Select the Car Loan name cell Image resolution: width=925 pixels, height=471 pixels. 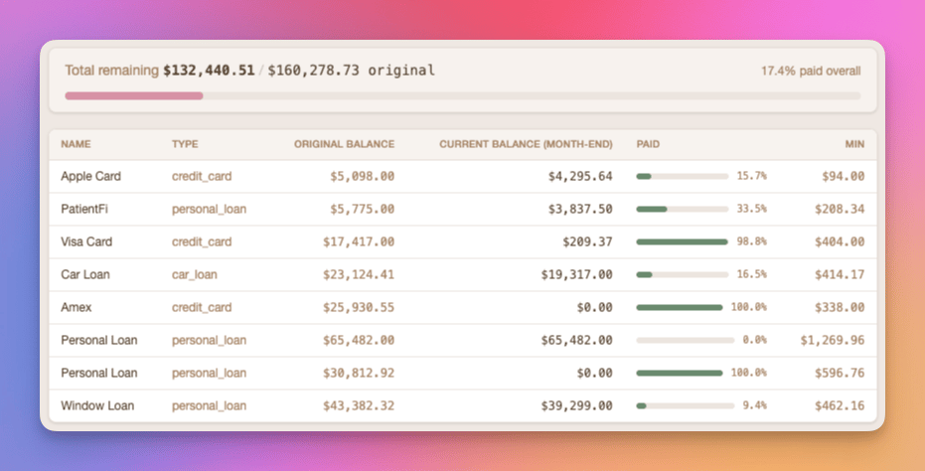tap(86, 274)
